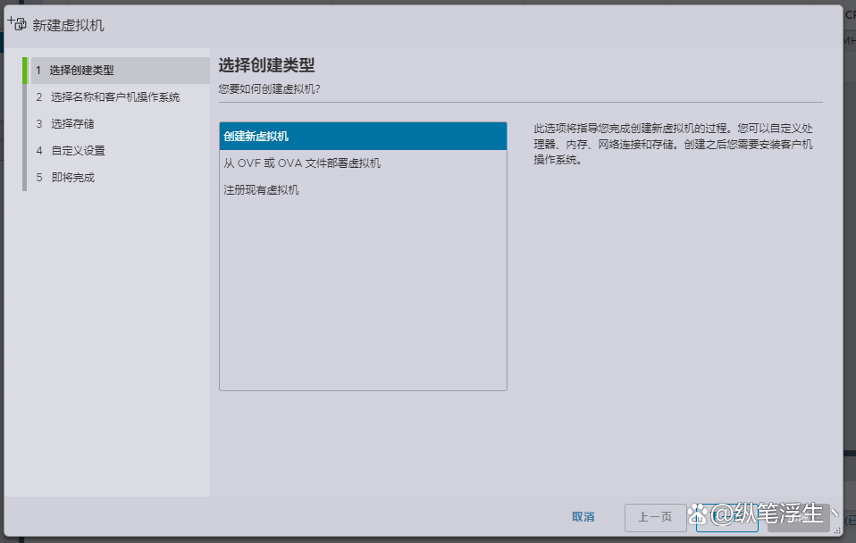Cancel the wizard with "取消"

tap(583, 517)
